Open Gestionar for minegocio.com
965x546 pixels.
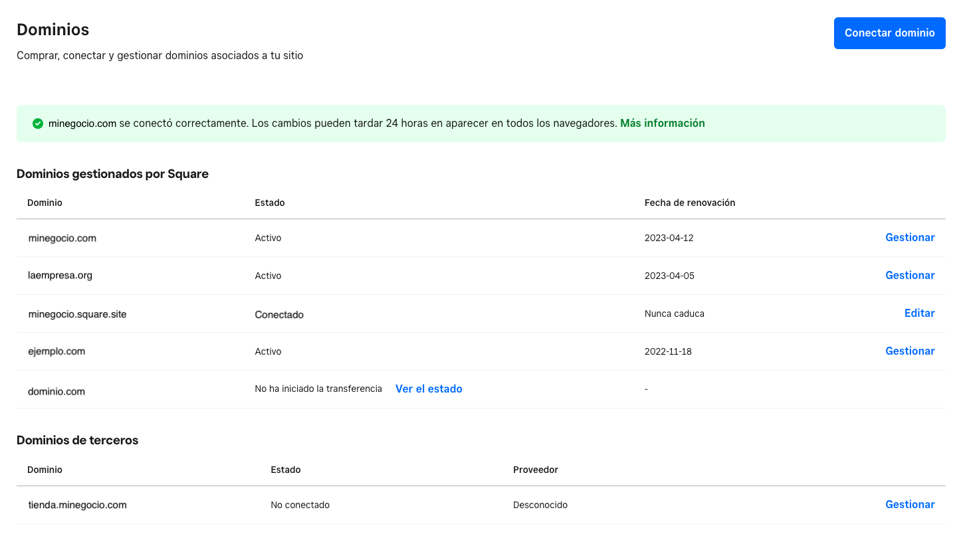pyautogui.click(x=910, y=238)
